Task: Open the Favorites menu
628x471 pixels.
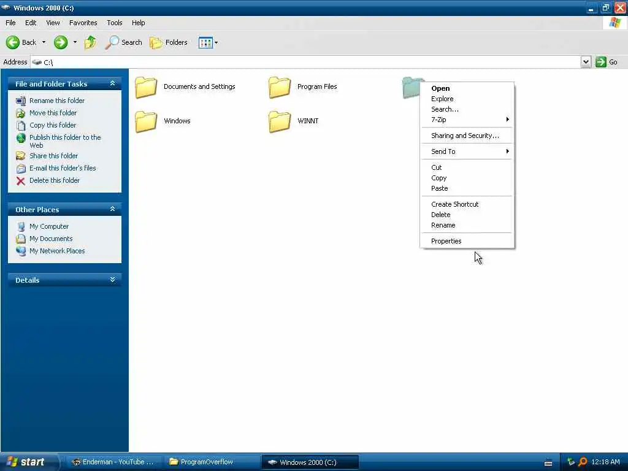Action: click(x=83, y=23)
